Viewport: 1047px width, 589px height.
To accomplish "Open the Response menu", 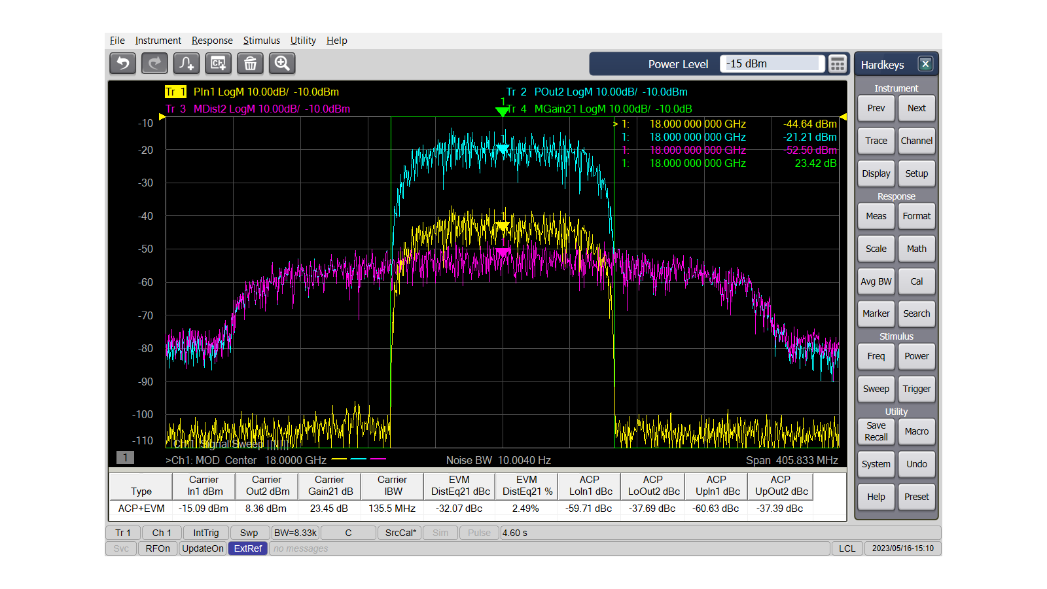I will pyautogui.click(x=212, y=41).
